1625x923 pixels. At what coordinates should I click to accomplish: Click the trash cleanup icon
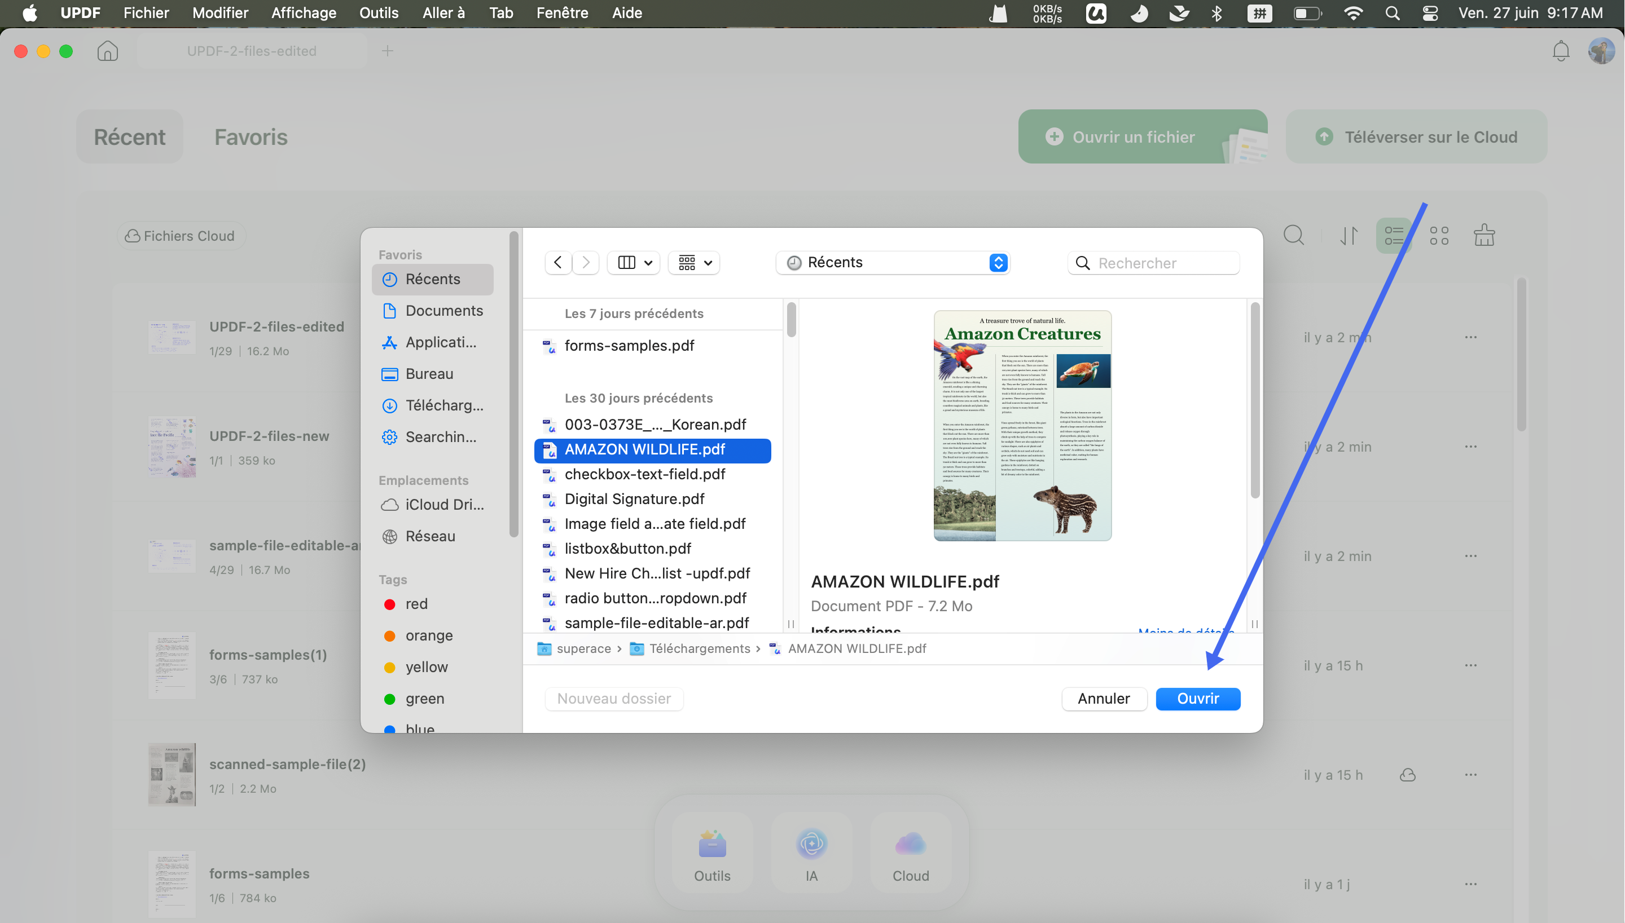1483,235
